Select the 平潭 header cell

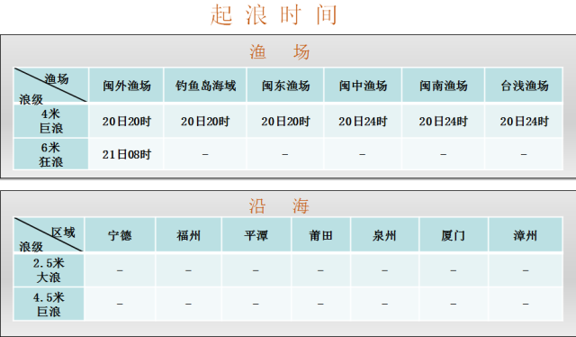click(256, 235)
